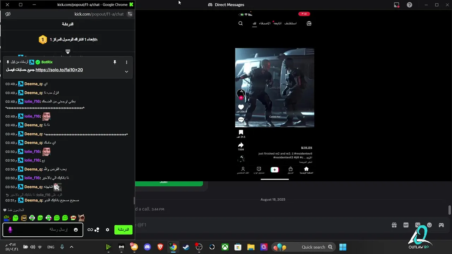Send message with green الدردشة button
Screen dimensions: 452x254
point(123,230)
